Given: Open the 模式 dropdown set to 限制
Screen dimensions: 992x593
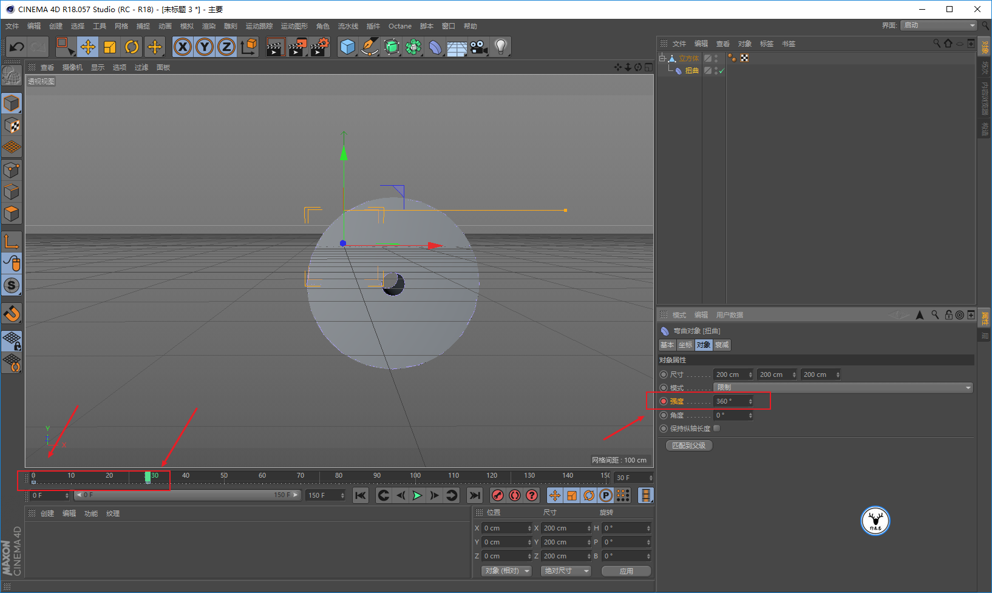Looking at the screenshot, I should pyautogui.click(x=843, y=387).
